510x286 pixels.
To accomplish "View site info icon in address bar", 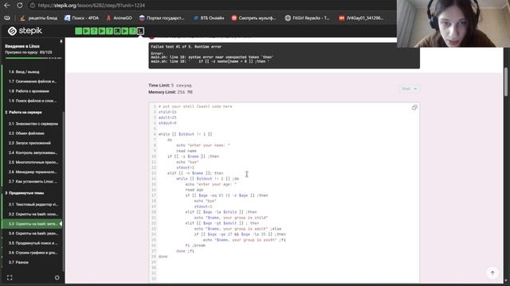I will [33, 6].
